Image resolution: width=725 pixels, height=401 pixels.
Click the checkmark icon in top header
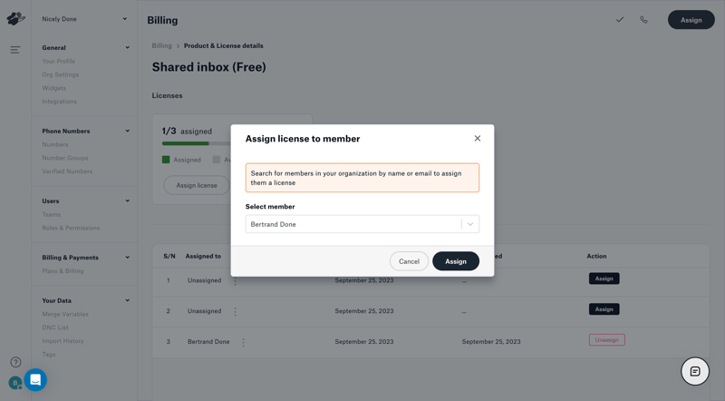point(620,19)
